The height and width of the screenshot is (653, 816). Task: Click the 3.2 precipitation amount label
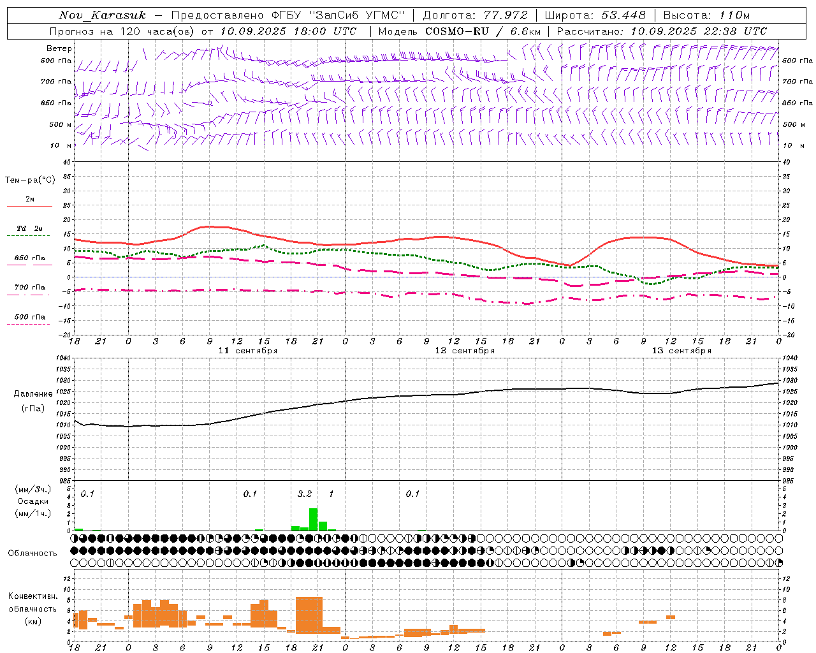[305, 494]
